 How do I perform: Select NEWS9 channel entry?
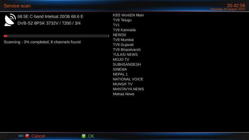tap(119, 35)
